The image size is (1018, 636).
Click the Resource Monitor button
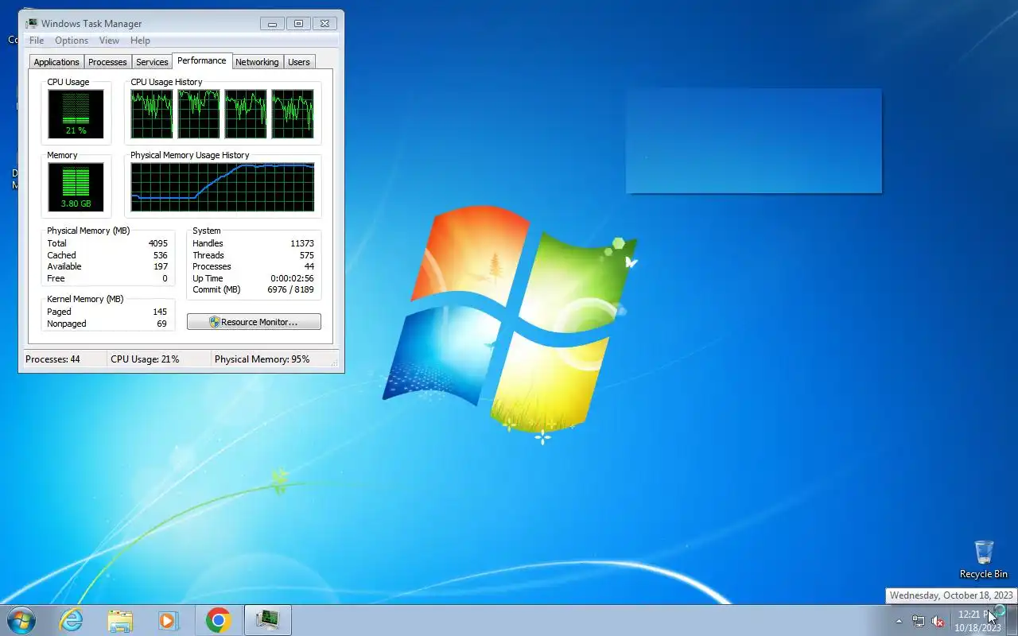click(x=254, y=322)
